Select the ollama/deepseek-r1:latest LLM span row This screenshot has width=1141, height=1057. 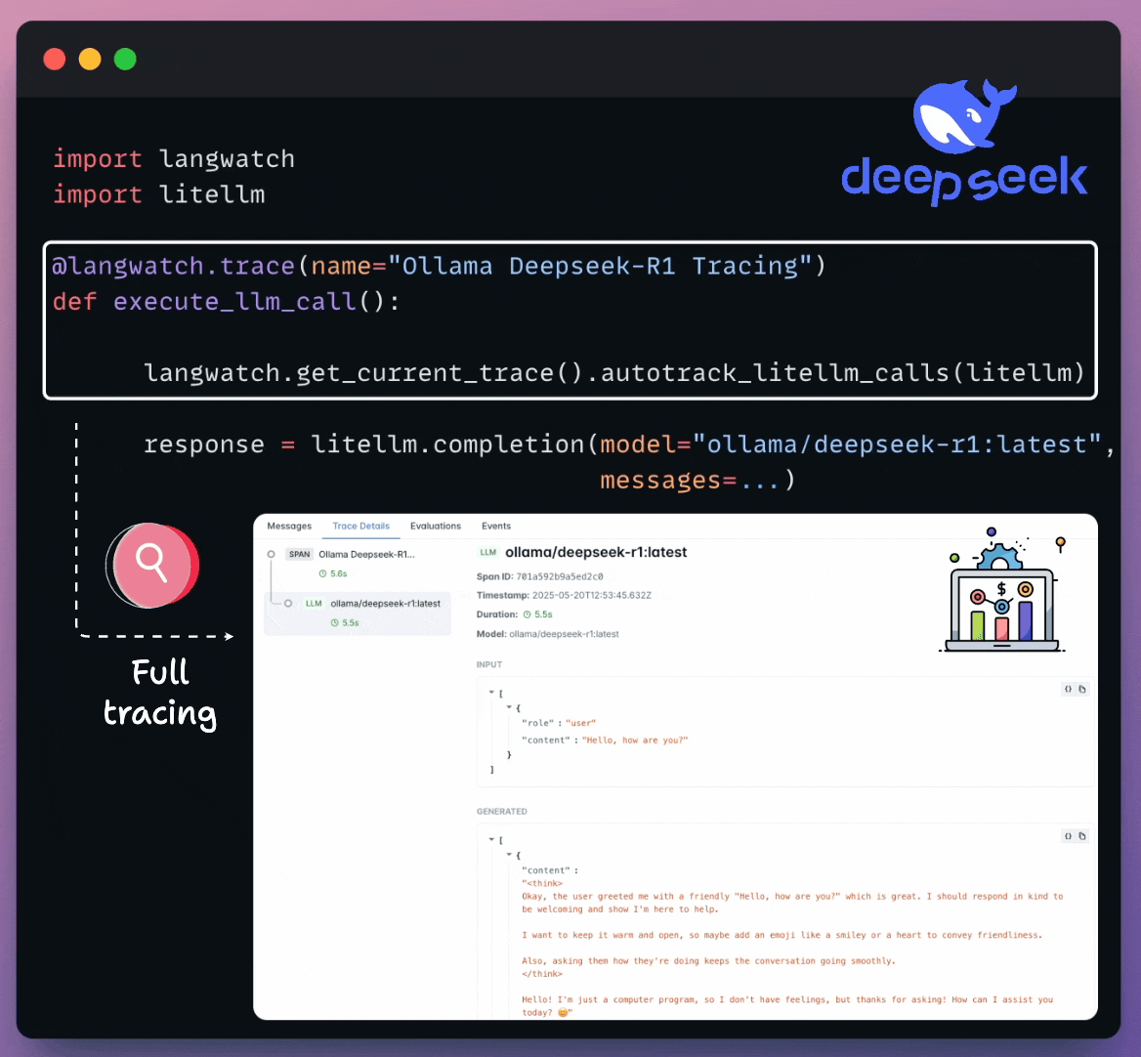coord(358,613)
